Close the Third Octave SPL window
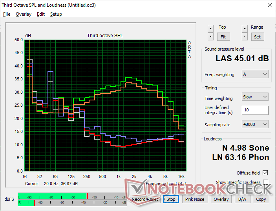The height and width of the screenshot is (211, 276). [x=269, y=5]
